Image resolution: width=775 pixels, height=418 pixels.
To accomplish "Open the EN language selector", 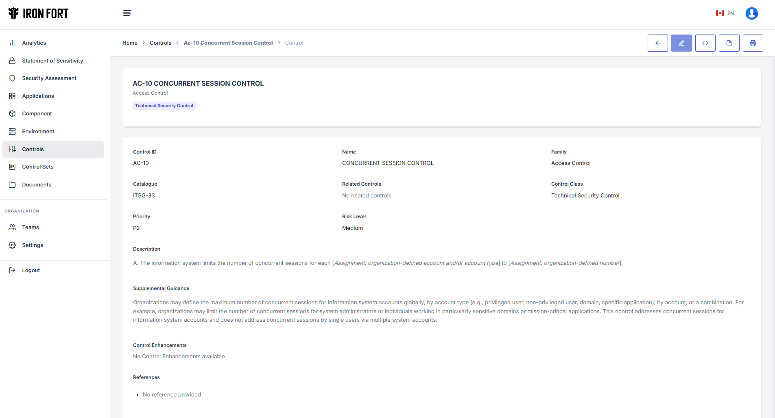I will 725,13.
